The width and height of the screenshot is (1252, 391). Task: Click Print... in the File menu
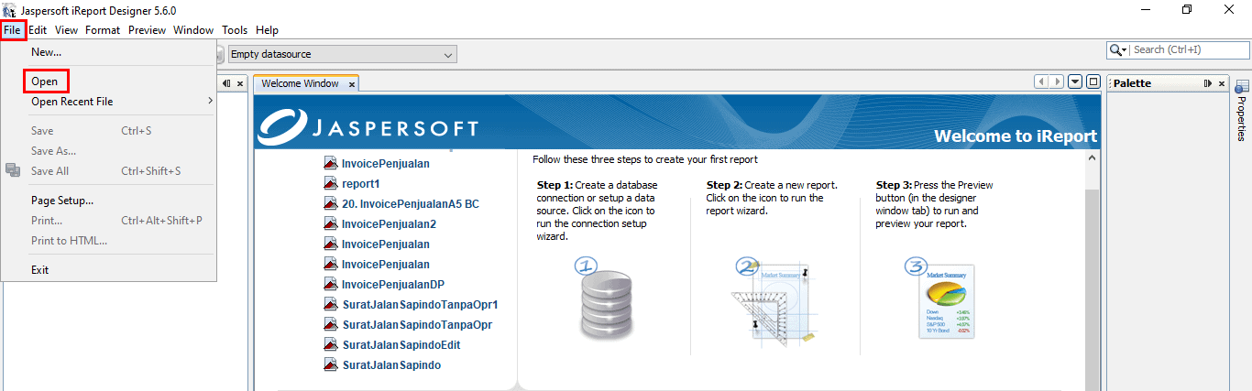click(108, 221)
